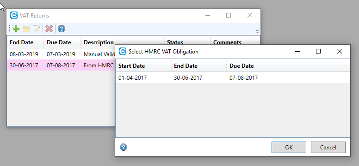
Task: Click the VAT Returns window app logo
Action: pos(14,15)
